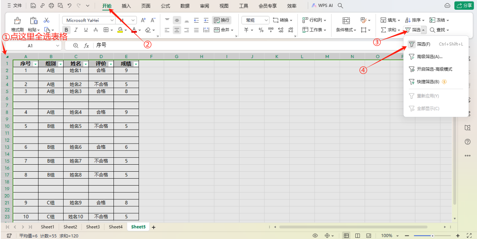Click the Save icon in quick toolbar
477x239 pixels.
[33, 6]
